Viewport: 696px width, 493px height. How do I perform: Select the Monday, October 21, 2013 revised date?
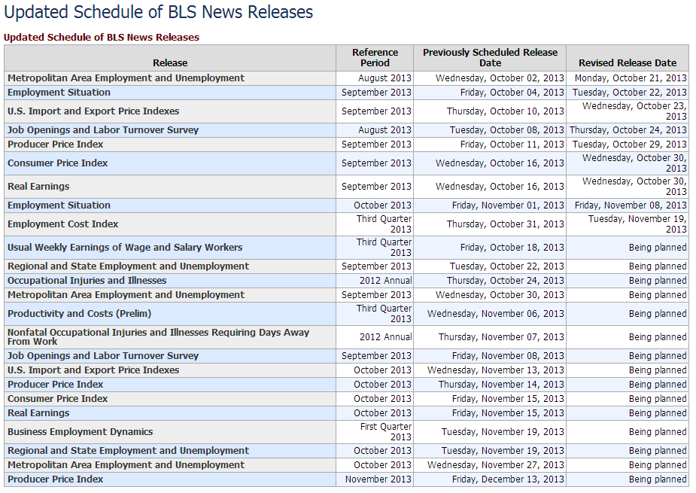[x=631, y=78]
